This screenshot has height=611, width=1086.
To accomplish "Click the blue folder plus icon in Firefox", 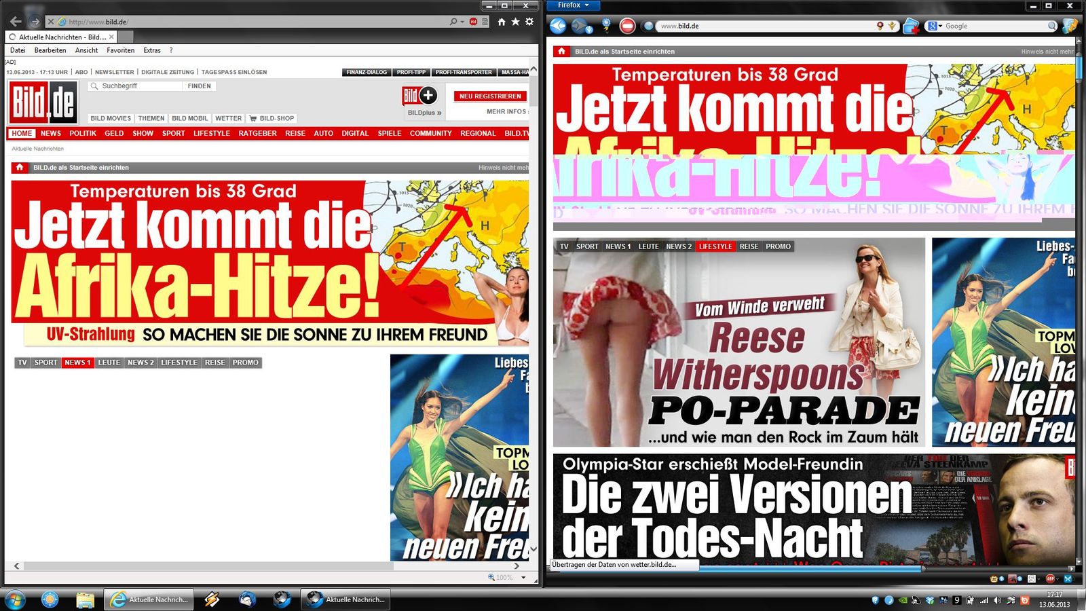I will pos(911,26).
